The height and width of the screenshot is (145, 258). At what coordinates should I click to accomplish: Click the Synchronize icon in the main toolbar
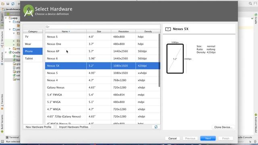click(13, 4)
